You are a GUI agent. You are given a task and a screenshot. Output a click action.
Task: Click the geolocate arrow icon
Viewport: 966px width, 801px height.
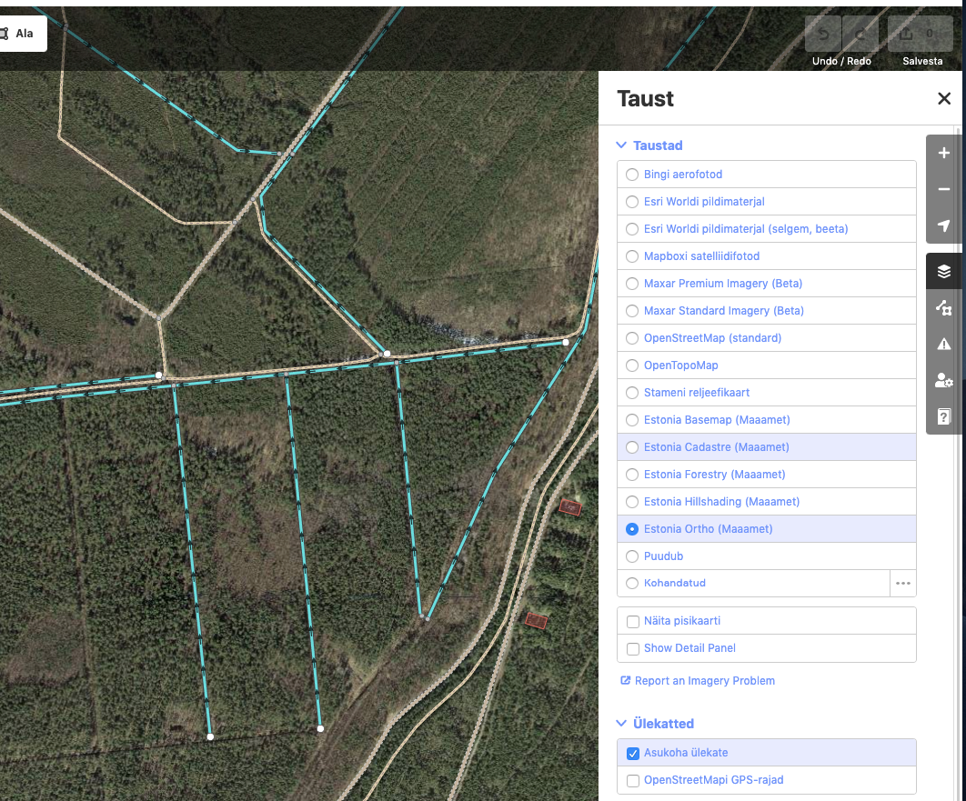[x=943, y=225]
